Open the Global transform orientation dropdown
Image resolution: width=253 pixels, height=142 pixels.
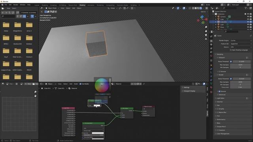coord(112,8)
